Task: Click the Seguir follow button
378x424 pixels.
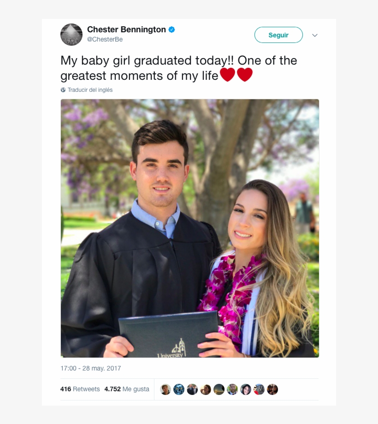Action: coord(278,35)
